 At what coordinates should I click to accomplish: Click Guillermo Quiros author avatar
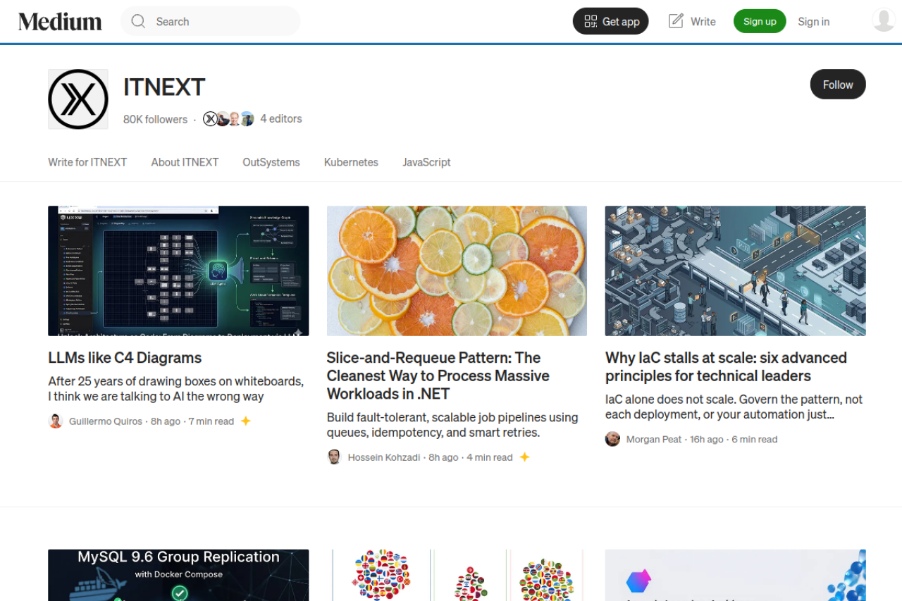(56, 421)
